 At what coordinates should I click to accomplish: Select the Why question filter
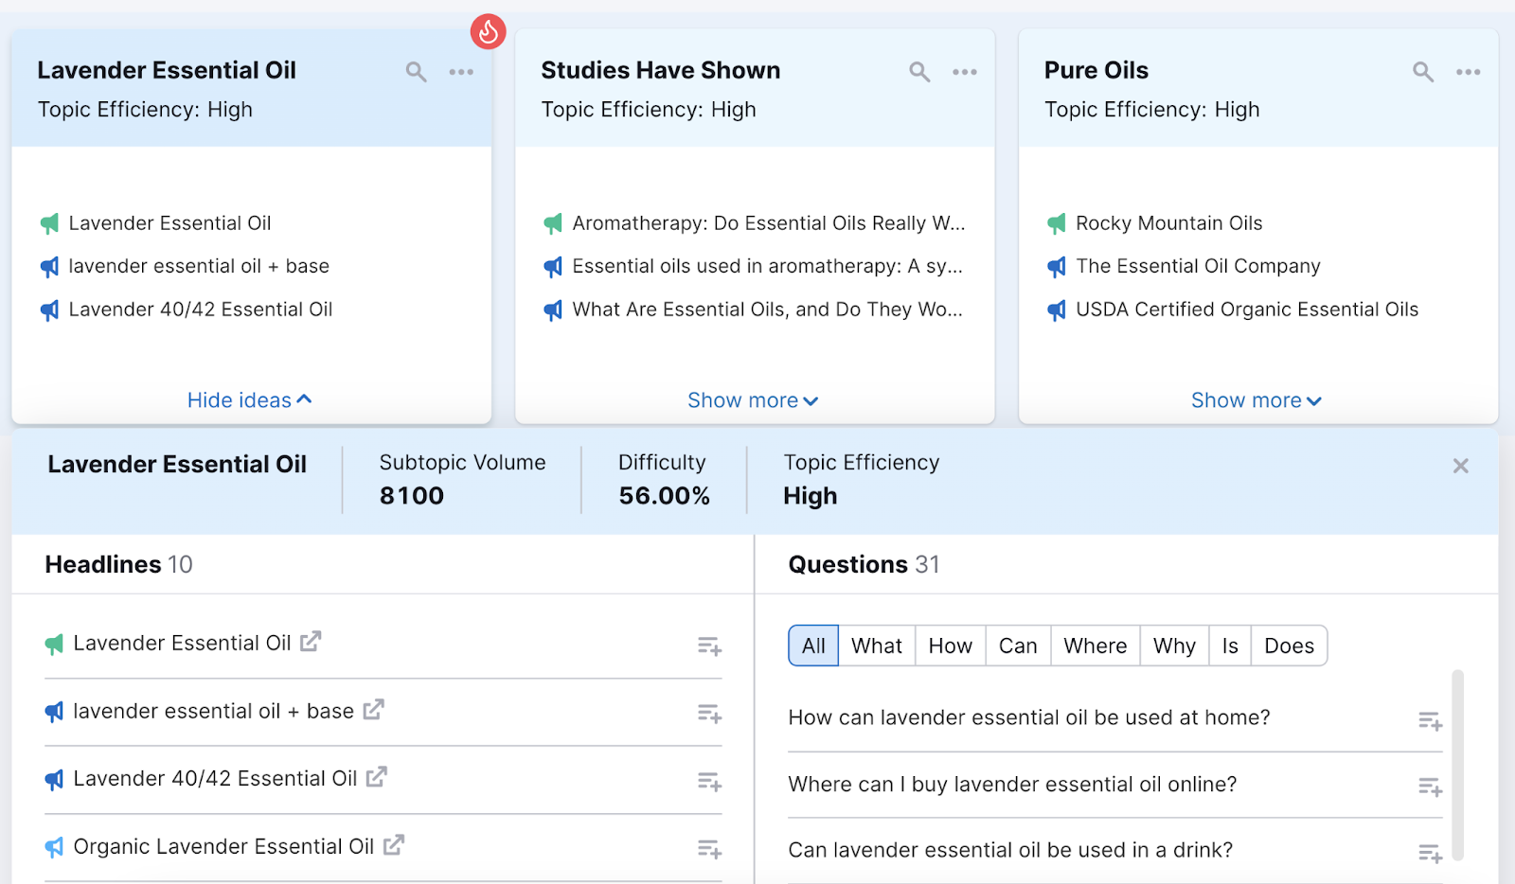click(1173, 645)
